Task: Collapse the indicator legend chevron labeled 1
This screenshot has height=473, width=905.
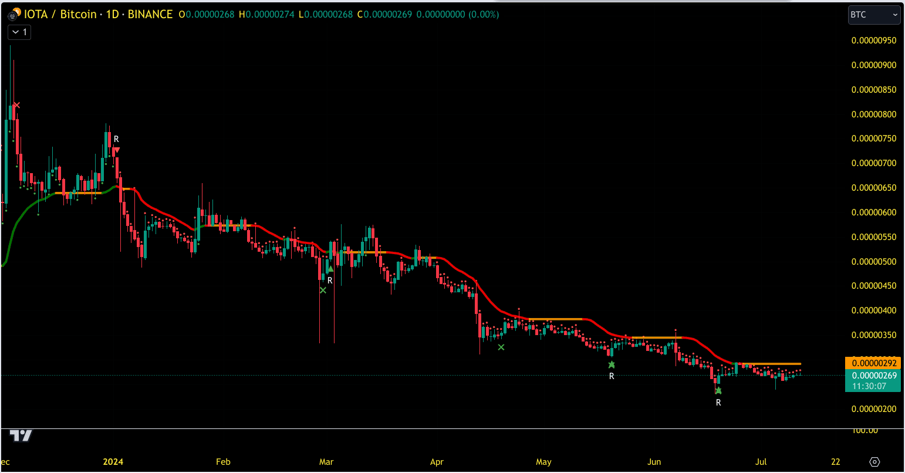Action: click(x=19, y=32)
